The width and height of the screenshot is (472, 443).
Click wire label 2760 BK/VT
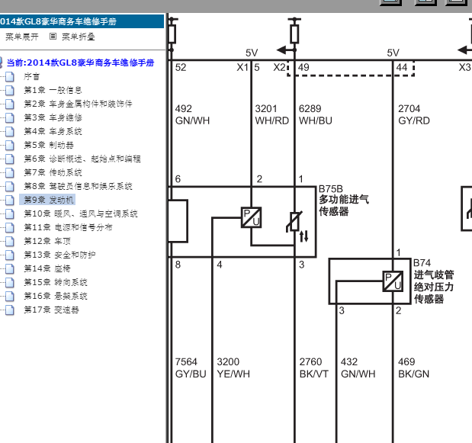point(313,368)
